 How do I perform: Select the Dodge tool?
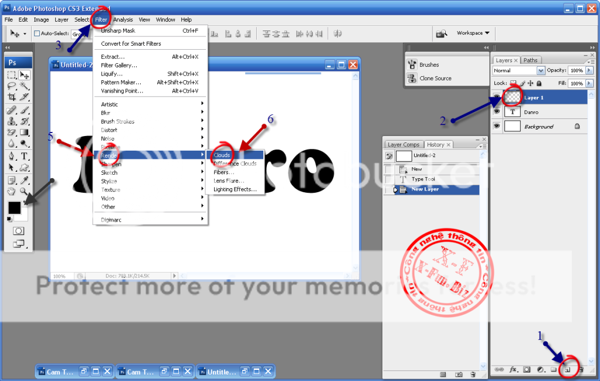pos(25,144)
